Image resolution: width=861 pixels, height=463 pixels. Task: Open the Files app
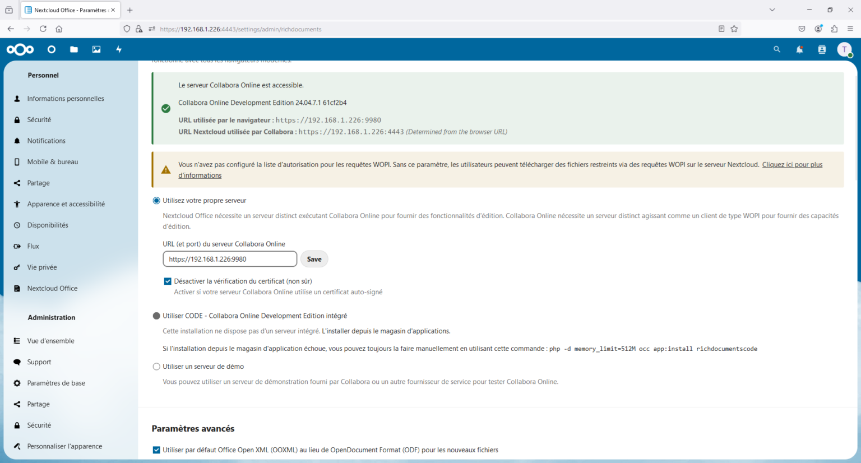pos(73,49)
